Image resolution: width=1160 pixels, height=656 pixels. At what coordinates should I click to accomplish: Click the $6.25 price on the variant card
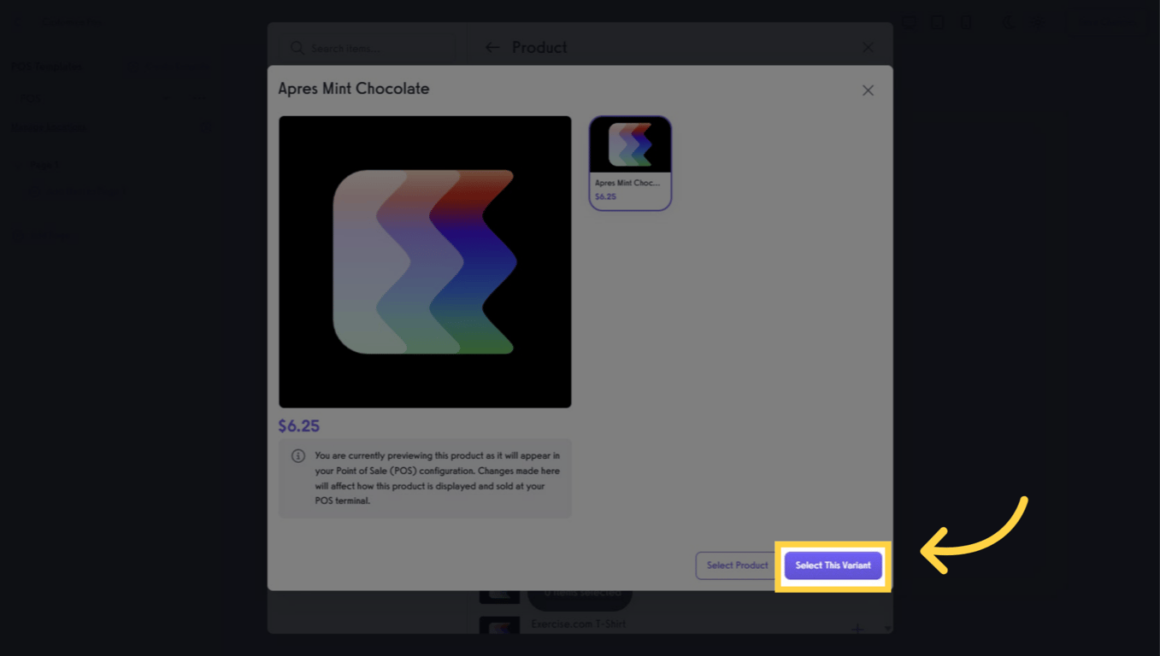[x=605, y=196]
